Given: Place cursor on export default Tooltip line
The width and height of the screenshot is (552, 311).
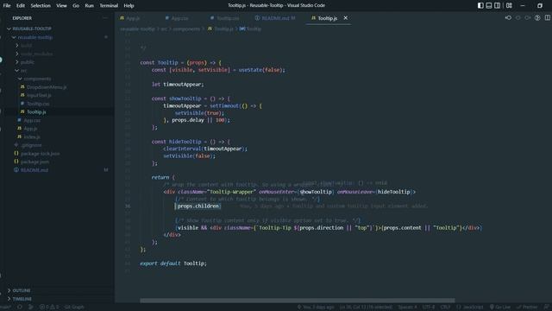Looking at the screenshot, I should click(x=173, y=263).
